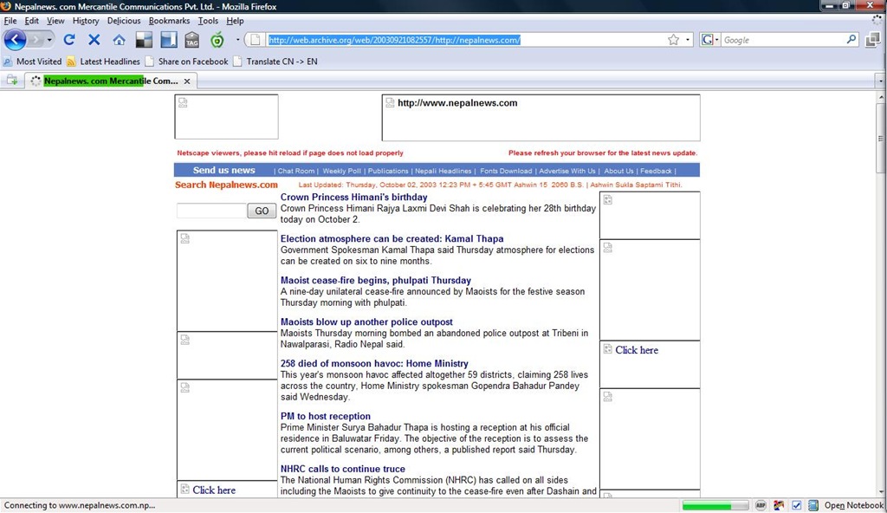Open Maoists blow up police outpost headline
The image size is (887, 513).
tap(366, 321)
